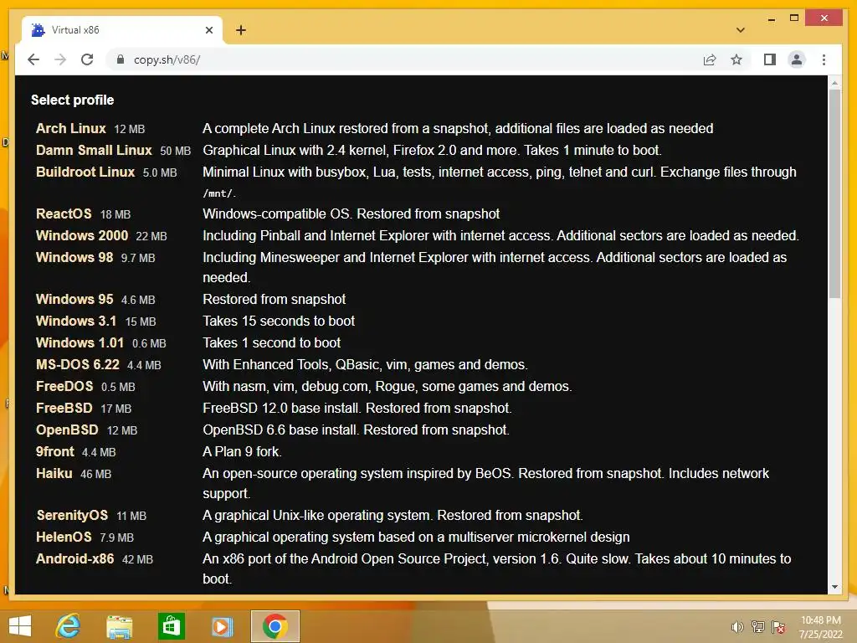Open Windows Store from taskbar
Image resolution: width=857 pixels, height=643 pixels.
click(x=171, y=626)
